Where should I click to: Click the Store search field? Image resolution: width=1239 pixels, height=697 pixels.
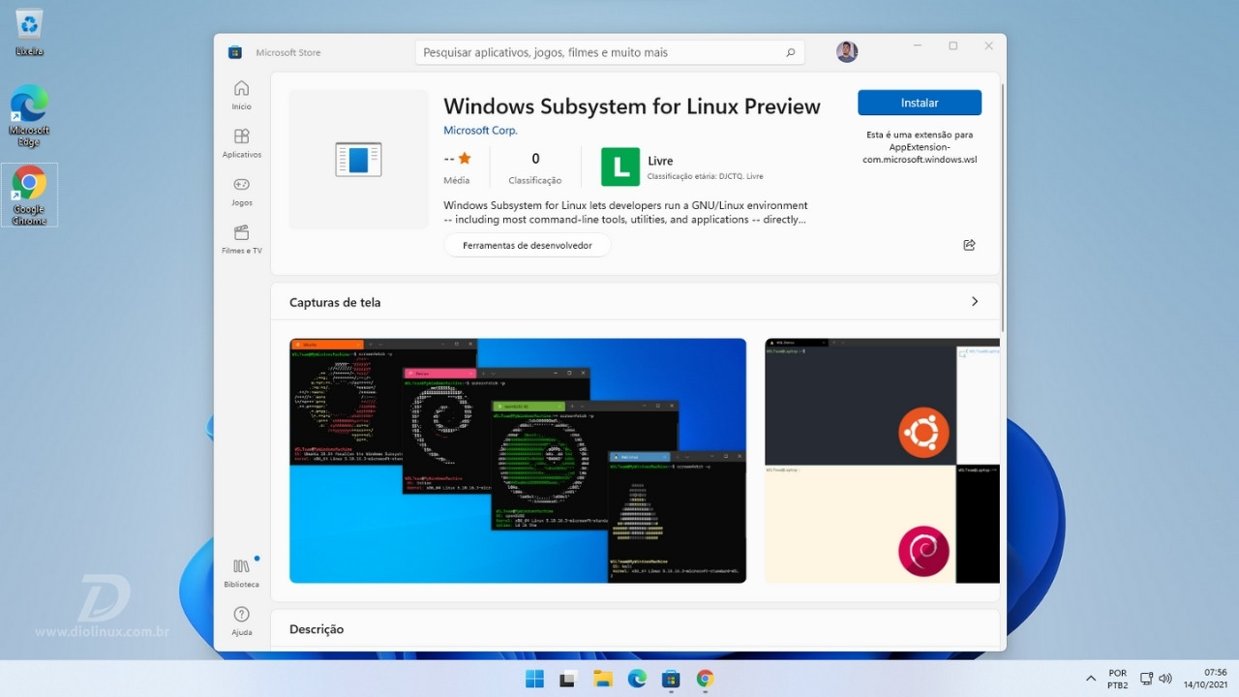click(610, 52)
